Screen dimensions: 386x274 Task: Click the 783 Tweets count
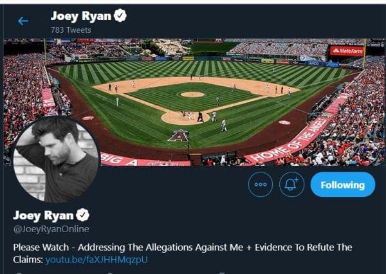point(71,30)
